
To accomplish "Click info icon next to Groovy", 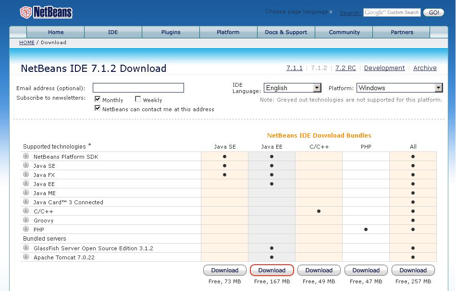I will [26, 220].
